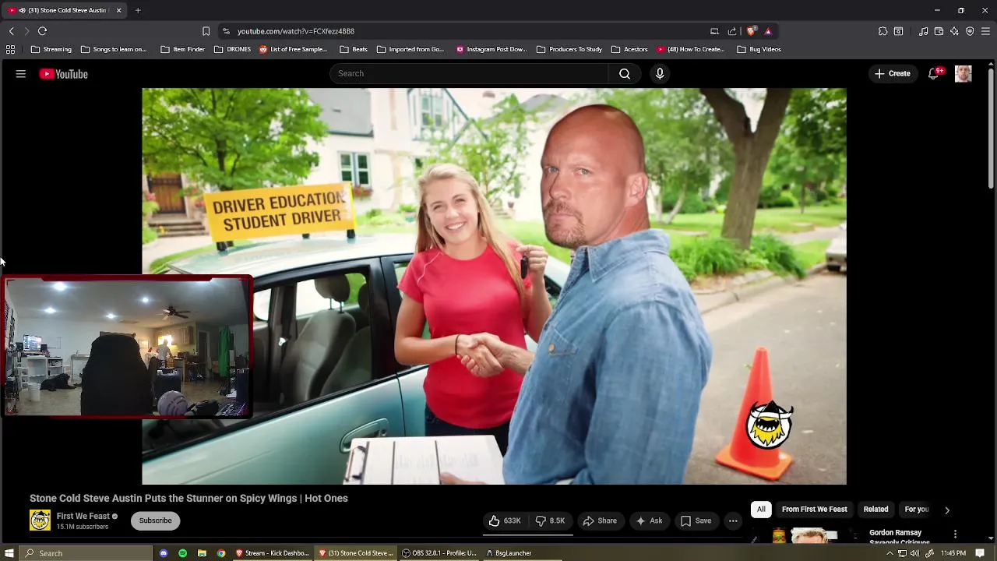The height and width of the screenshot is (561, 997).
Task: Click the Share button under video
Action: (600, 520)
